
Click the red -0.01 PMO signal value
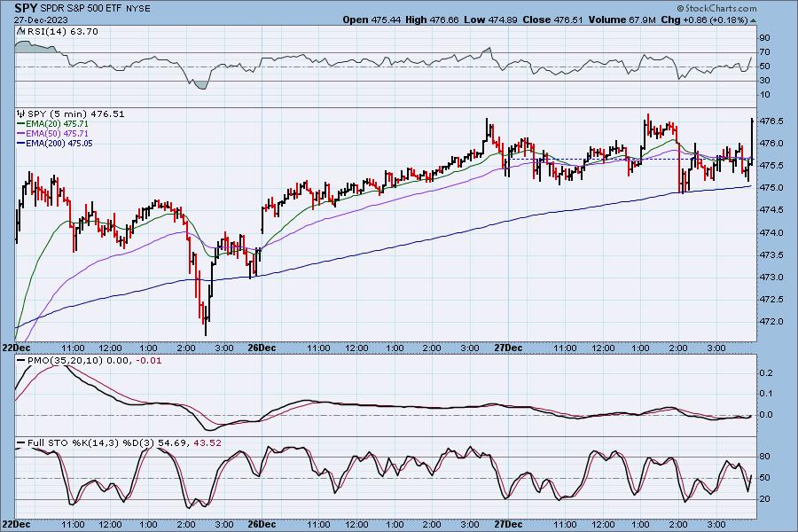tap(150, 361)
